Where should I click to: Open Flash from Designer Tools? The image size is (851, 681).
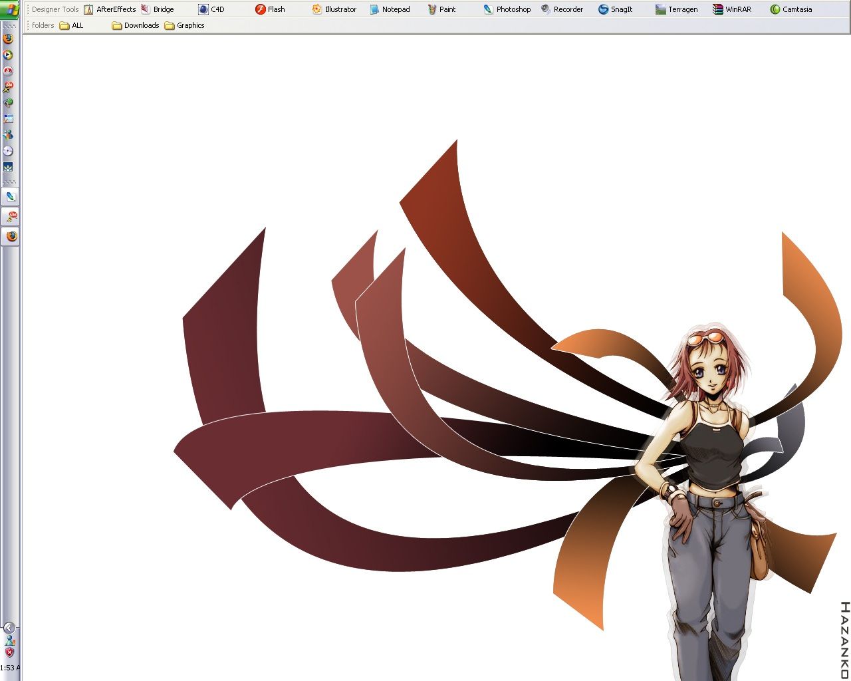(x=270, y=9)
